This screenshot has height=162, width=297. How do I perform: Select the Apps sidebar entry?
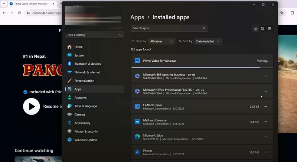click(95, 89)
